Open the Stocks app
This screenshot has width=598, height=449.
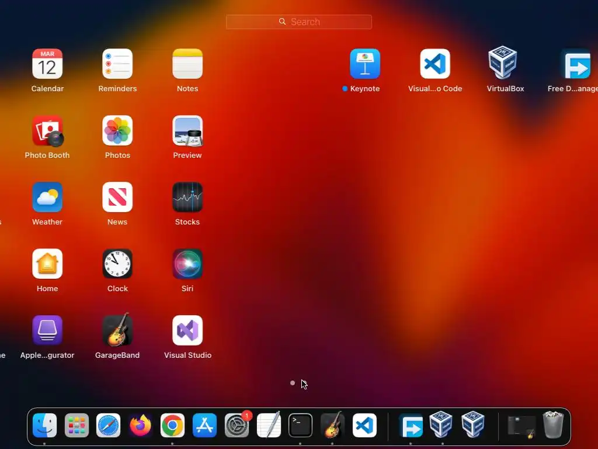coord(187,197)
